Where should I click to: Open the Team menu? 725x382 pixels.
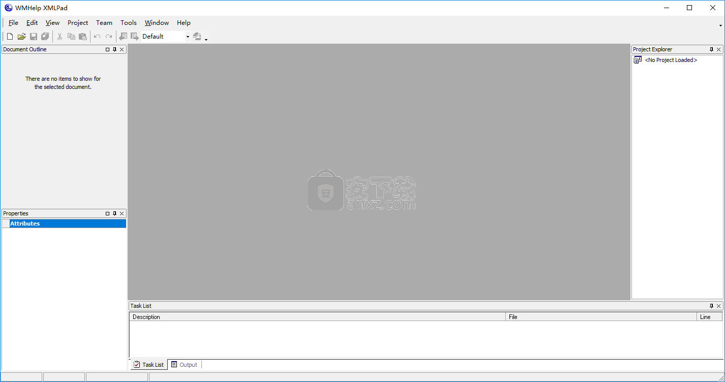click(104, 23)
